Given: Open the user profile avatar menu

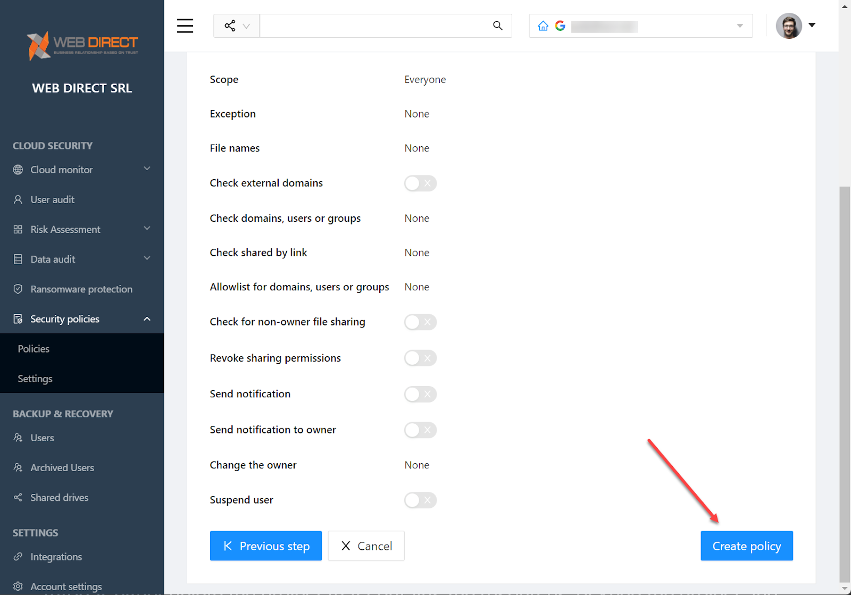Looking at the screenshot, I should [x=789, y=26].
